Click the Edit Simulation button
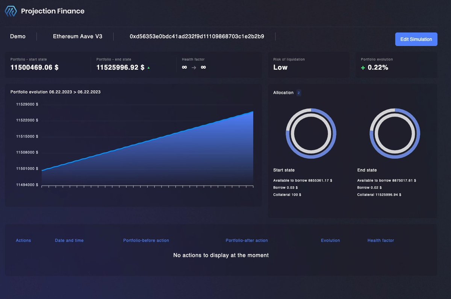451x299 pixels. (416, 39)
